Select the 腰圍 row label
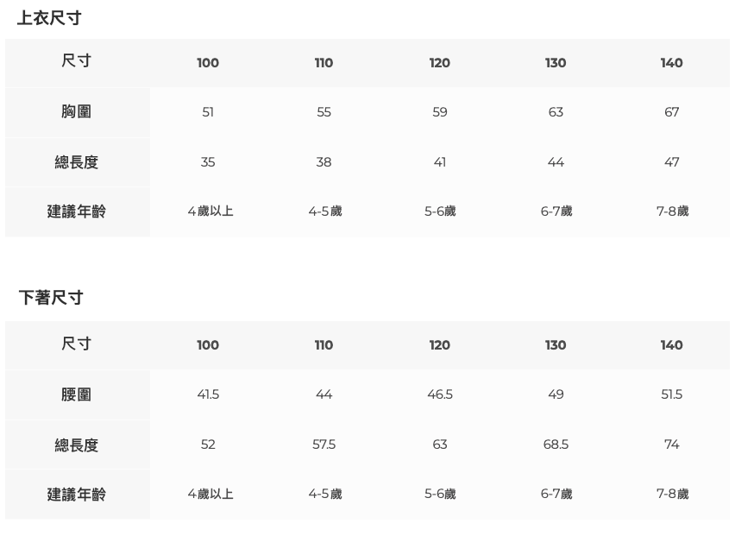This screenshot has height=536, width=735. point(77,394)
